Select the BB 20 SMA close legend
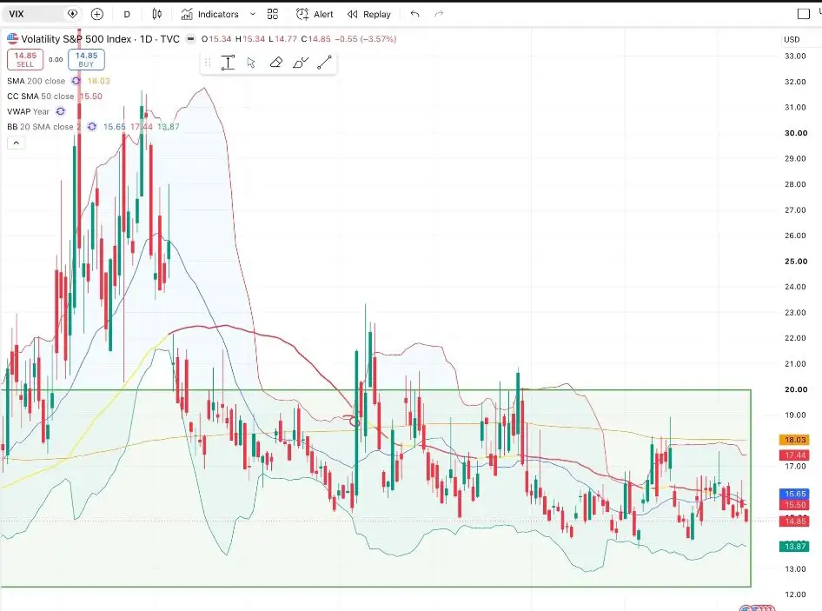Viewport: 822px width, 611px height. tap(43, 126)
